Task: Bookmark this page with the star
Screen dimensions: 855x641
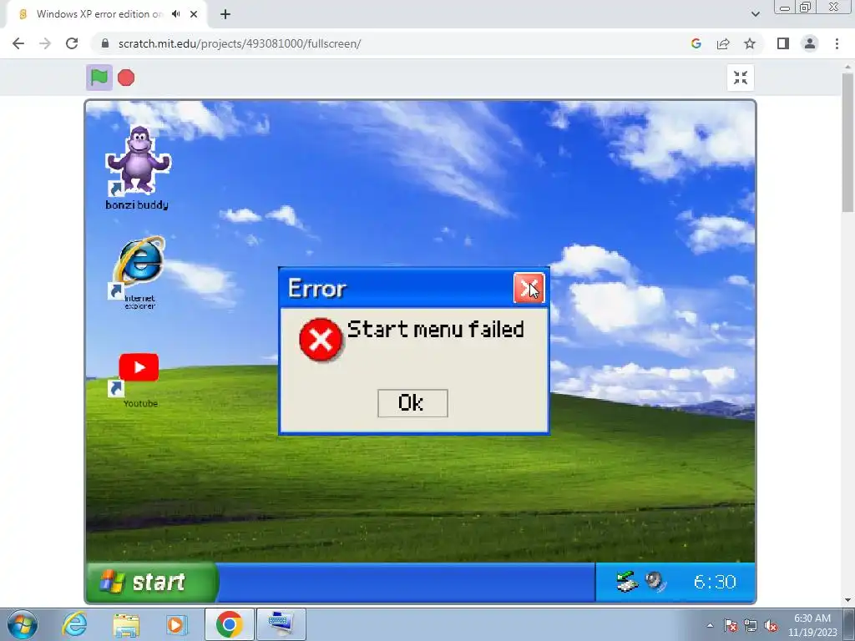Action: [x=750, y=43]
